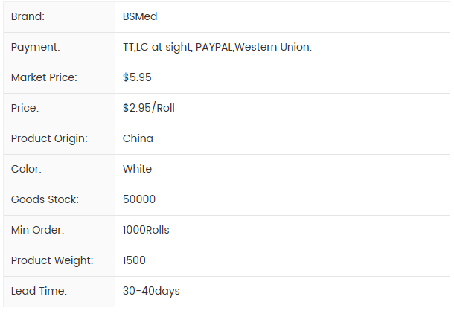Click the Price label cell

tap(25, 108)
